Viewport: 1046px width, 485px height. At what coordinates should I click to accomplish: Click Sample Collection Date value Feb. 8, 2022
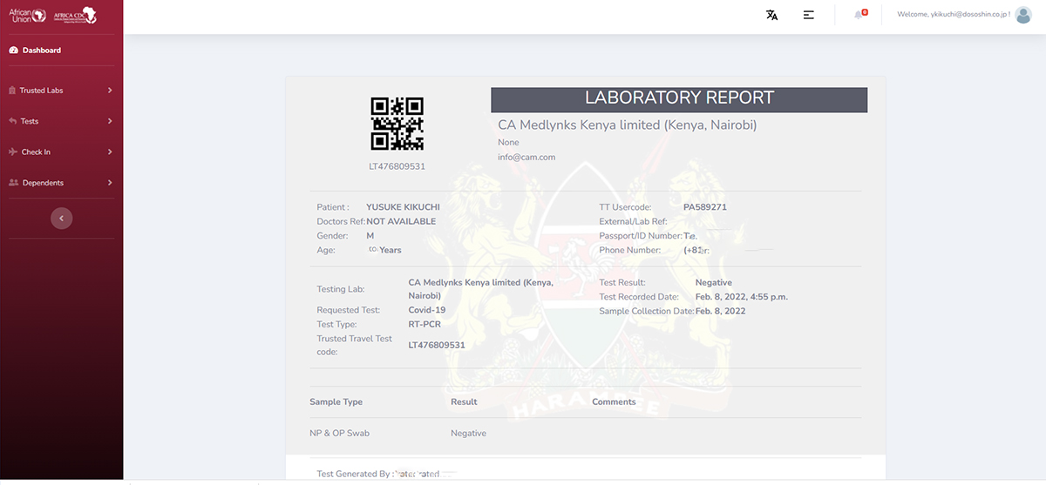tap(721, 311)
